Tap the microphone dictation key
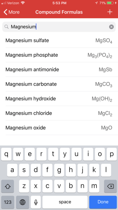Image resolution: width=118 pixels, height=210 pixels. [x=36, y=202]
